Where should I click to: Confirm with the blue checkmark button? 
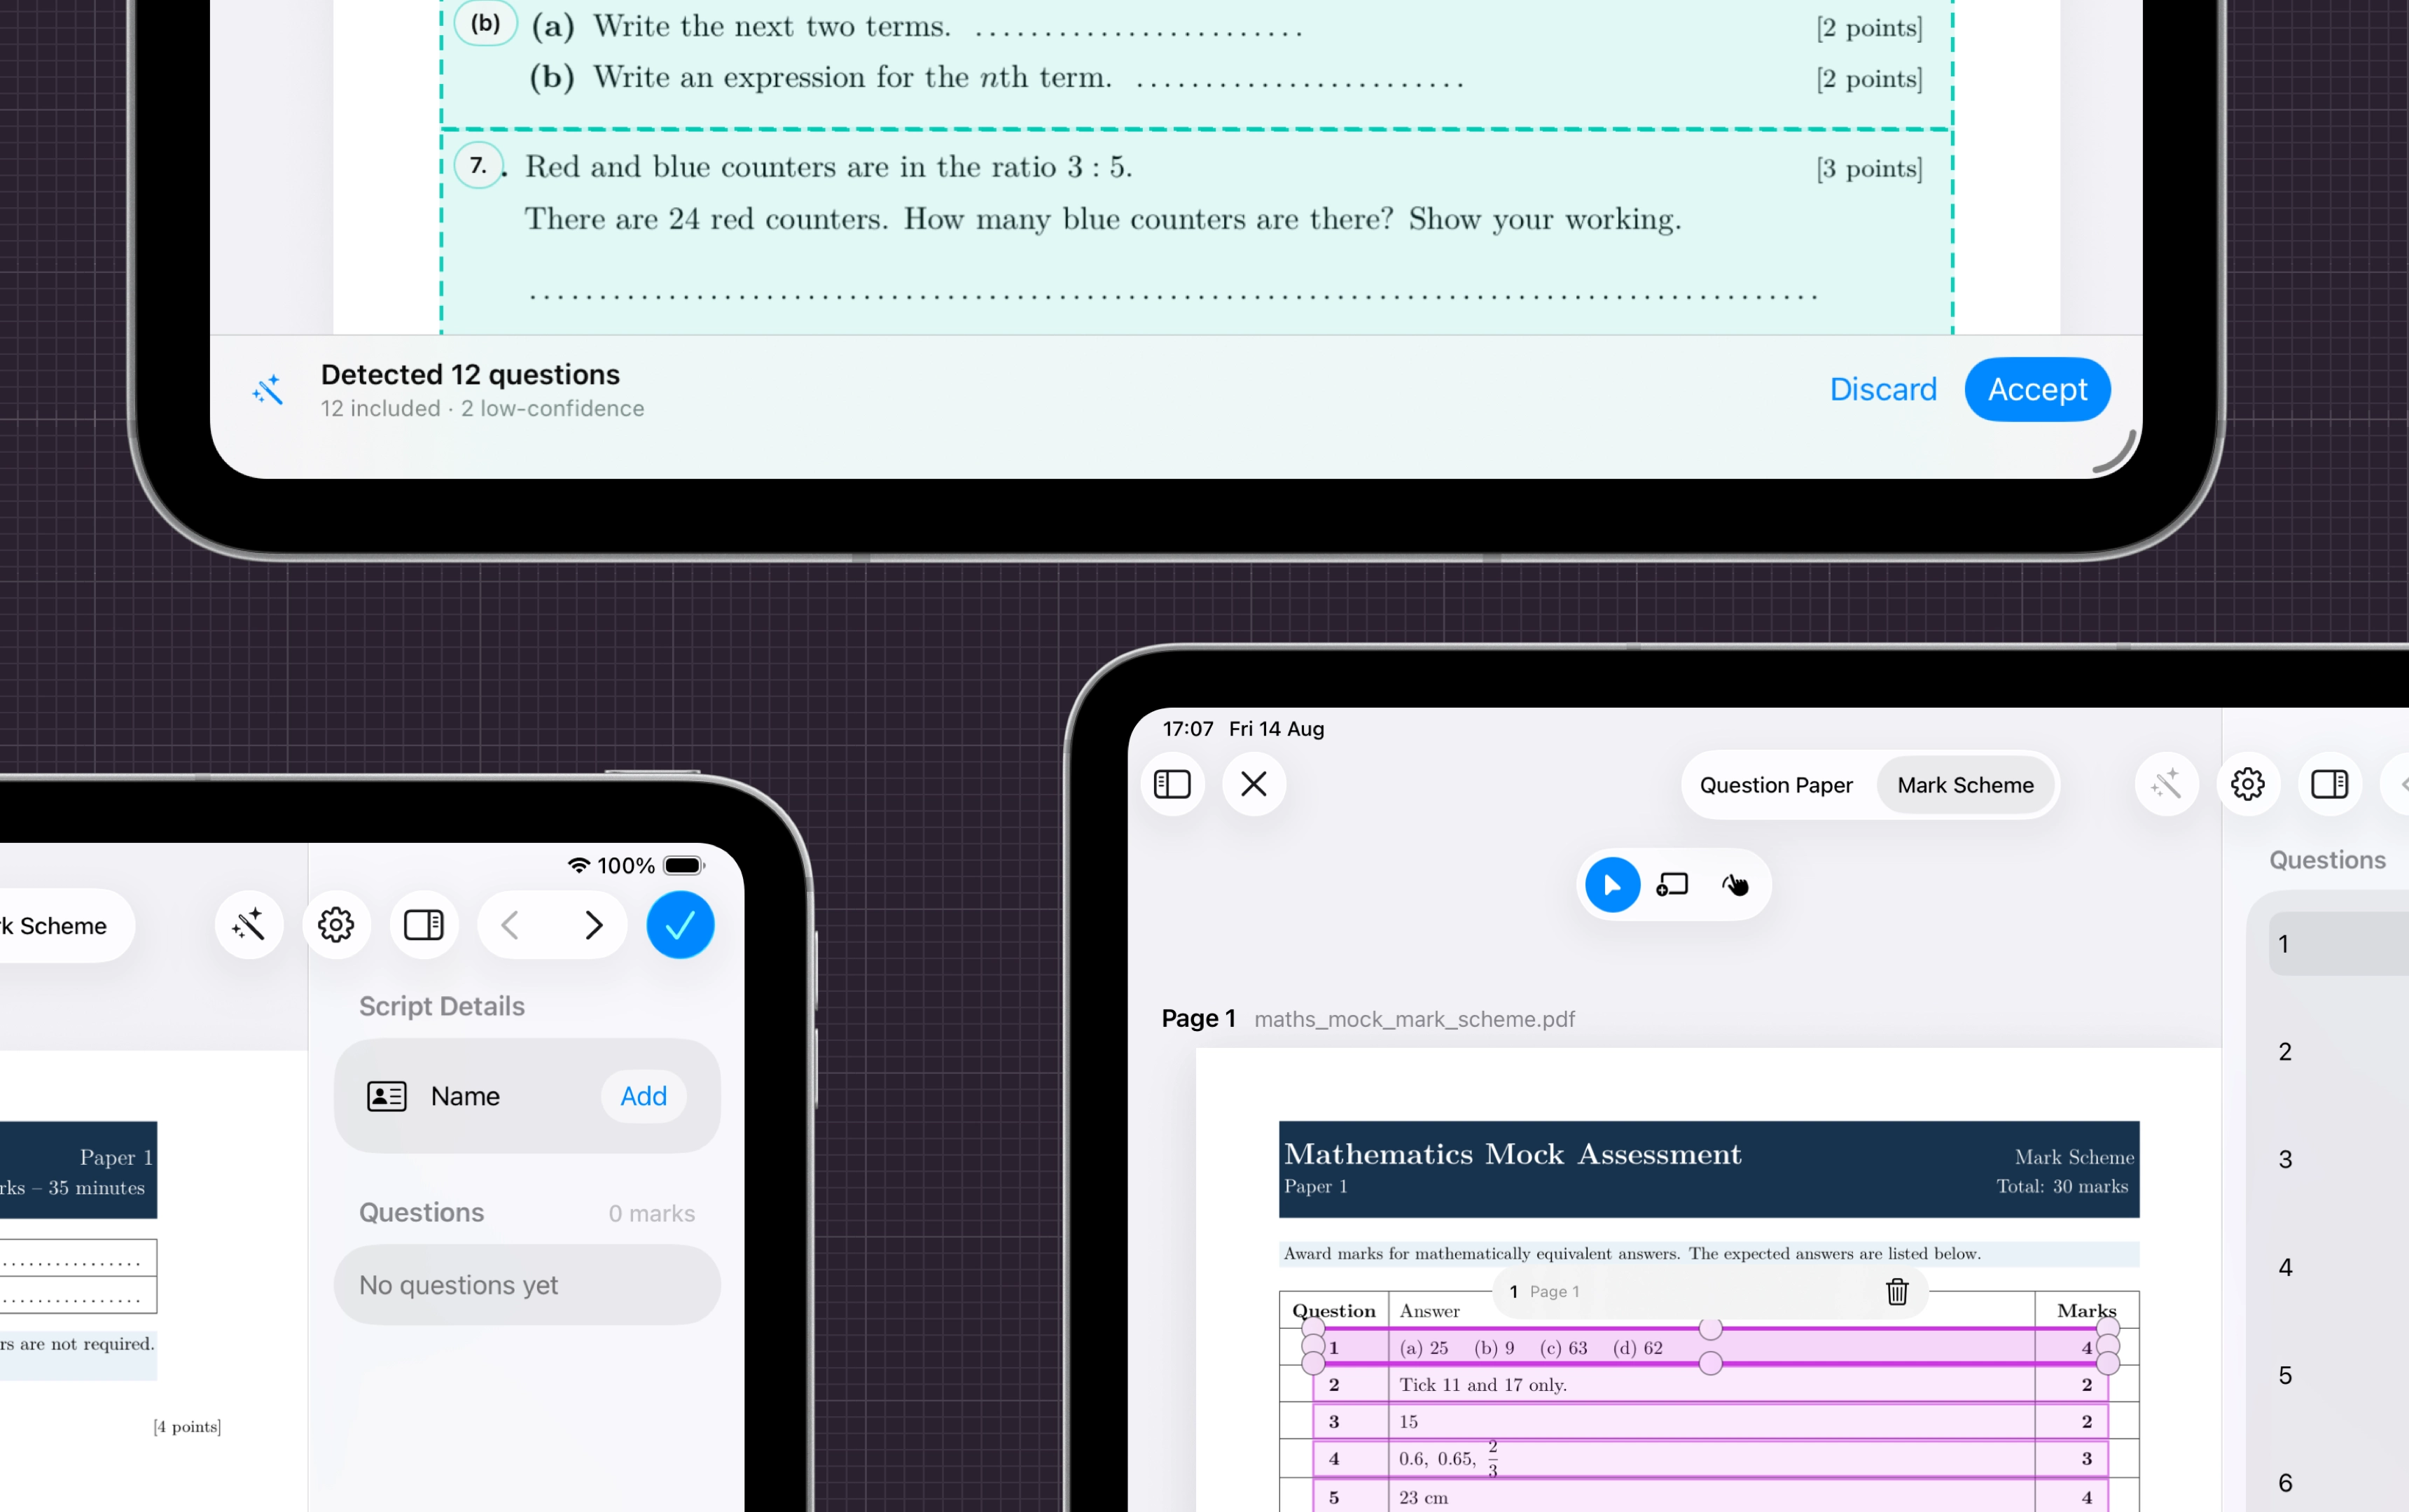pyautogui.click(x=680, y=925)
